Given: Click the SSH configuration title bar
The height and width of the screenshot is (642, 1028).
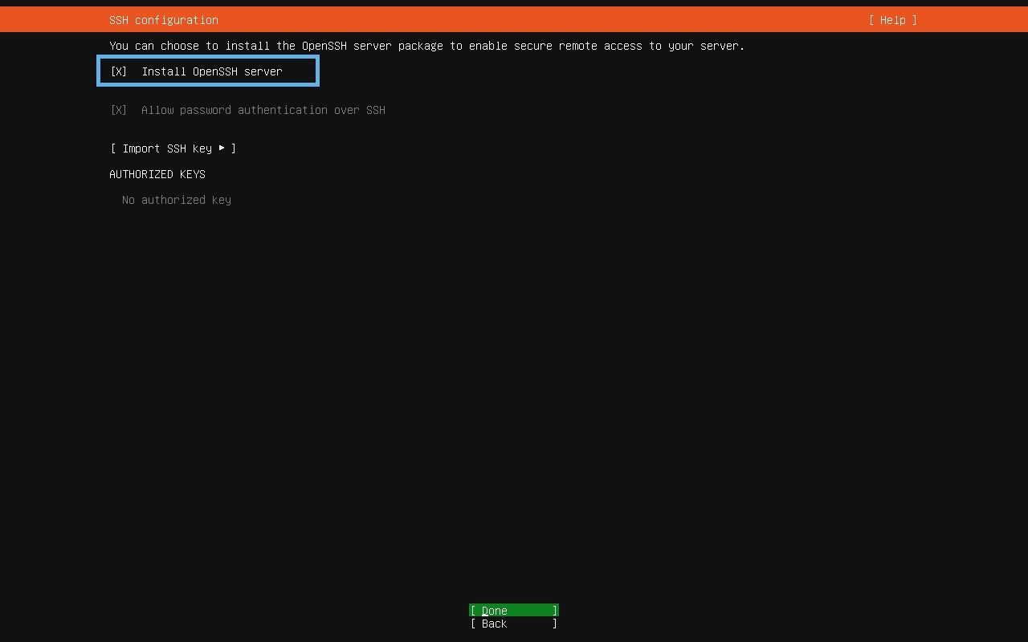Looking at the screenshot, I should tap(163, 20).
